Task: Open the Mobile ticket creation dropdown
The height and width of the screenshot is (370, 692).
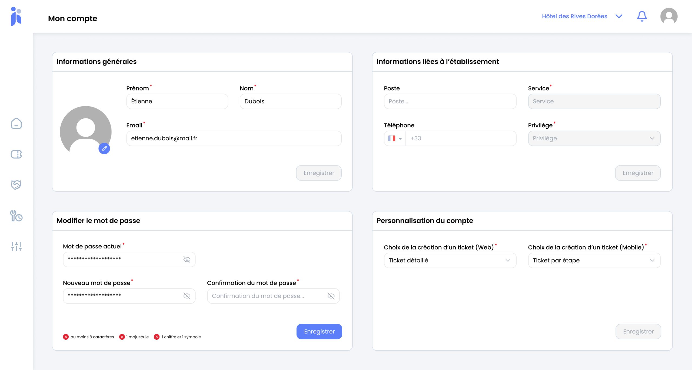Action: (594, 260)
